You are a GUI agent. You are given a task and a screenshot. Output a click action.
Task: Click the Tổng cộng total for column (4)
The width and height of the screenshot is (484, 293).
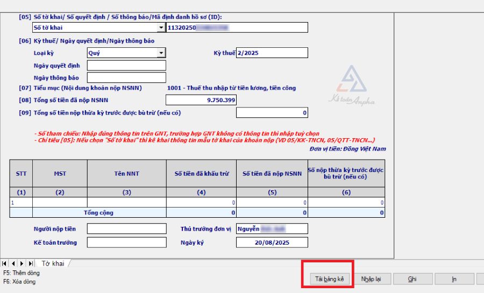click(x=201, y=213)
